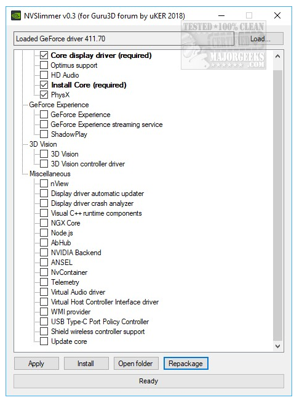Minimize the NVSlimmer window
The image size is (294, 400).
click(x=221, y=15)
